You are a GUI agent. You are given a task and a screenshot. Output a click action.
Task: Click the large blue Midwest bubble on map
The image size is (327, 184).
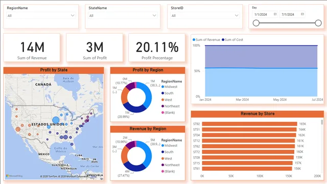point(56,120)
